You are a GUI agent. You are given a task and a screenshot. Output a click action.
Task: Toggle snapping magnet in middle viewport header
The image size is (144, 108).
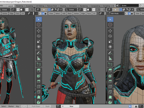85,10
